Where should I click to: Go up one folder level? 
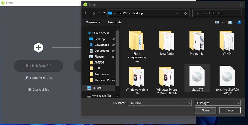(104, 13)
